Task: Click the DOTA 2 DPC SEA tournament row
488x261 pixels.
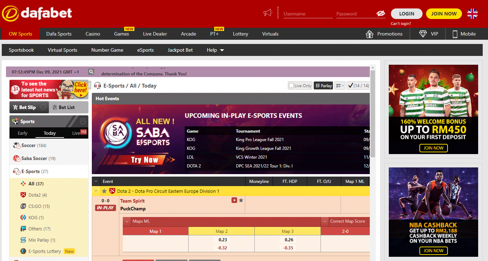Action: (277, 166)
